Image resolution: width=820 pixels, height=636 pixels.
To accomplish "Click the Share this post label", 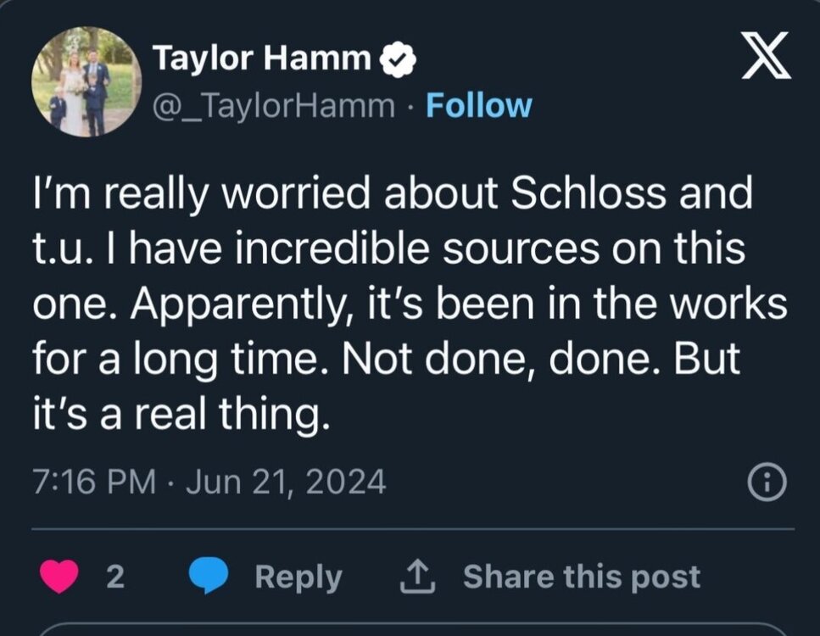I will point(582,577).
